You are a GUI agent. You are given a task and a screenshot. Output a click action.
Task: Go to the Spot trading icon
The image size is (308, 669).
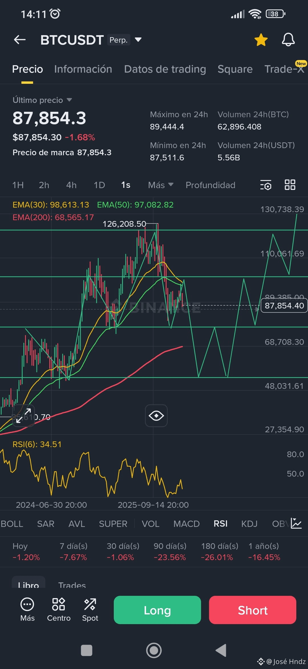(x=90, y=610)
